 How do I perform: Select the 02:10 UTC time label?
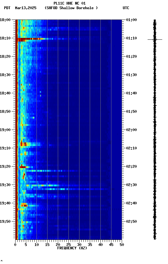click(x=131, y=148)
